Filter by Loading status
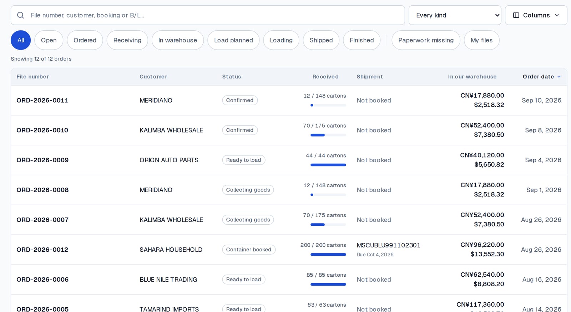 [x=281, y=40]
